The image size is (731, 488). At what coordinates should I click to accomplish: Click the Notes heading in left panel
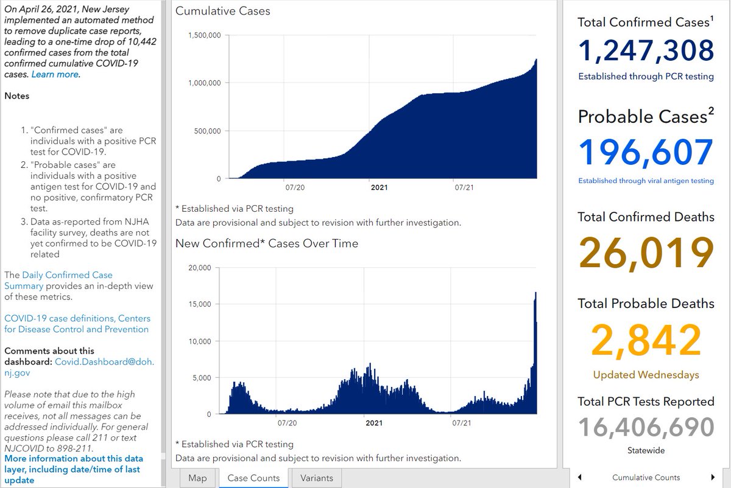tap(17, 96)
